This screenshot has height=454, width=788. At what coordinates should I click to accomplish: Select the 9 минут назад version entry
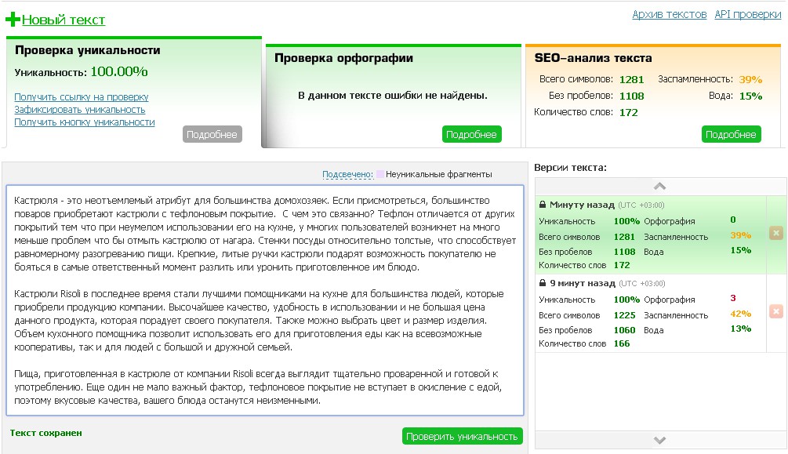(x=651, y=313)
